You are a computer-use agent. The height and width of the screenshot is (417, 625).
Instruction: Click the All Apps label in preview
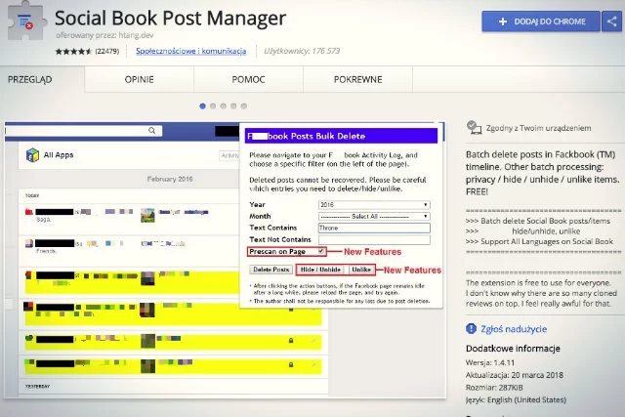pyautogui.click(x=59, y=155)
